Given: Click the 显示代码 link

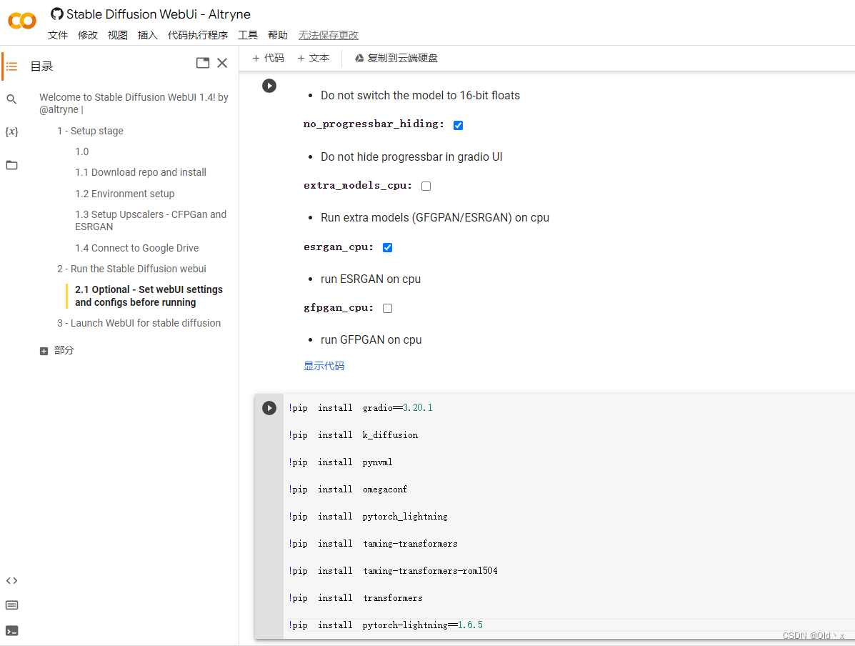Looking at the screenshot, I should (x=324, y=366).
